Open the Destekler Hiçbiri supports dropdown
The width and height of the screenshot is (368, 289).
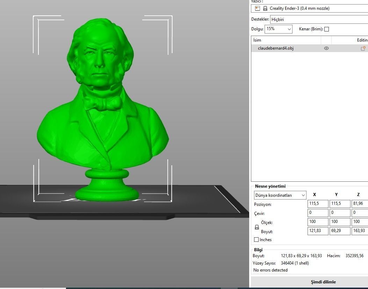(x=319, y=19)
